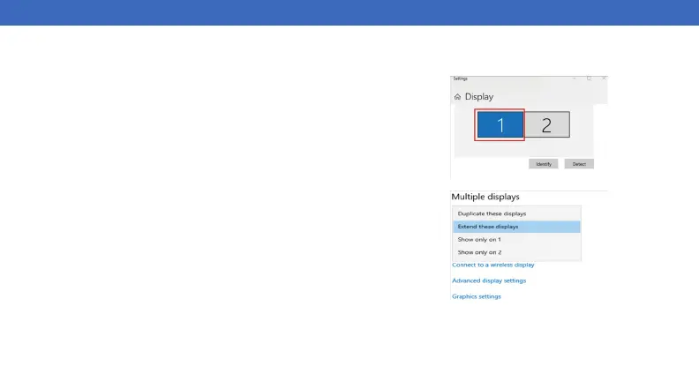Open Graphics settings link
Image resolution: width=699 pixels, height=381 pixels.
tap(477, 296)
